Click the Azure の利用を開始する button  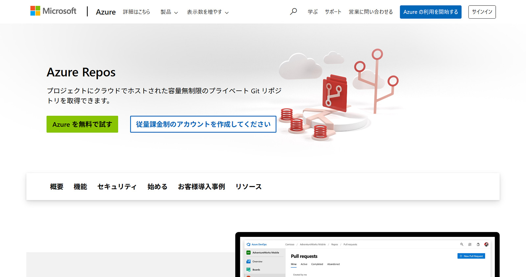pos(431,12)
